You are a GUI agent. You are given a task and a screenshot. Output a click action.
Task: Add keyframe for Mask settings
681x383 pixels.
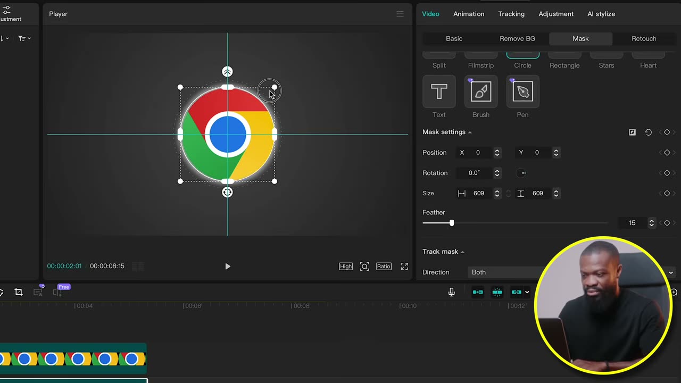tap(667, 132)
